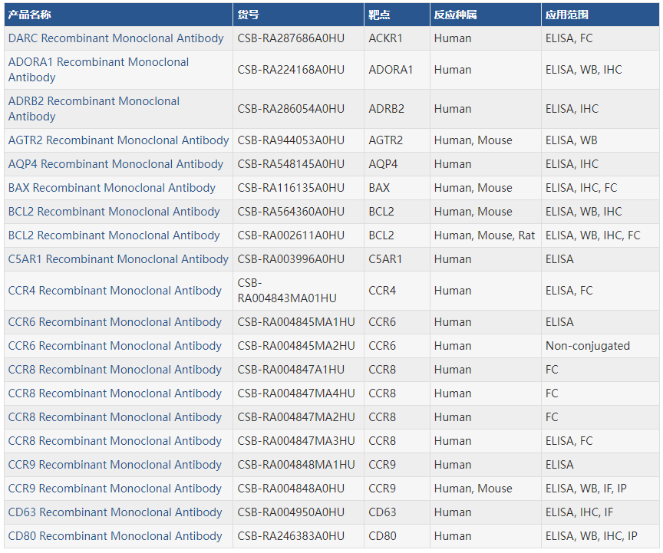
Task: Click the BAX Recombinant Monoclonal Antibody link
Action: click(112, 188)
